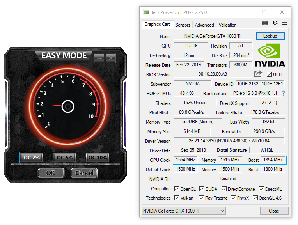Open the GPU selection dropdown
This screenshot has width=298, height=225.
coord(184,211)
